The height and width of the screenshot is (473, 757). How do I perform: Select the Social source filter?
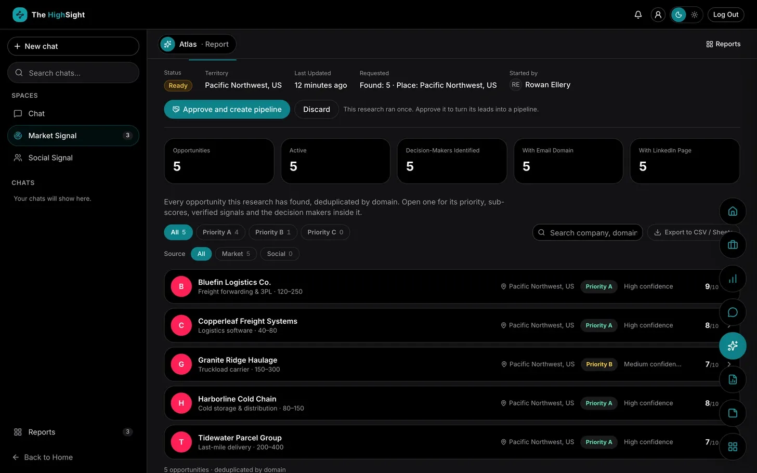(280, 254)
